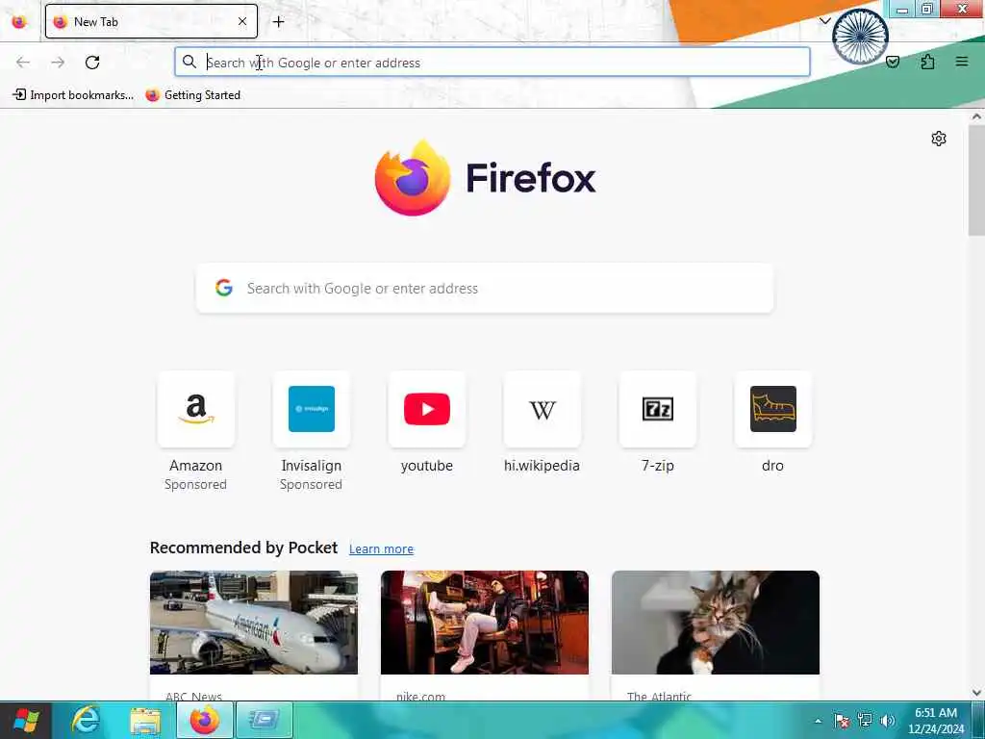Click Google G icon in search box
This screenshot has width=985, height=739.
pyautogui.click(x=224, y=288)
